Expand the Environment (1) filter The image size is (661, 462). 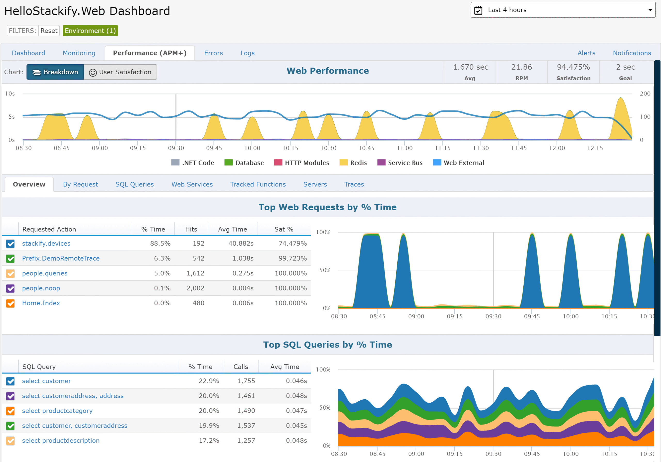(90, 31)
